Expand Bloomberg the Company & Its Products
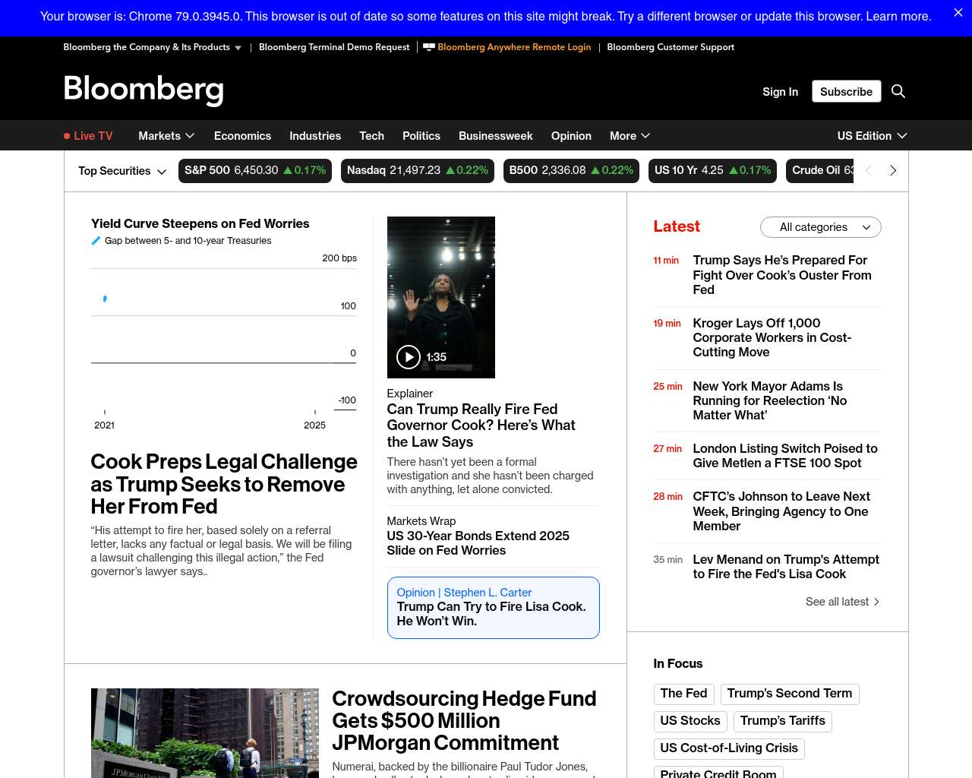This screenshot has width=972, height=778. [x=153, y=47]
